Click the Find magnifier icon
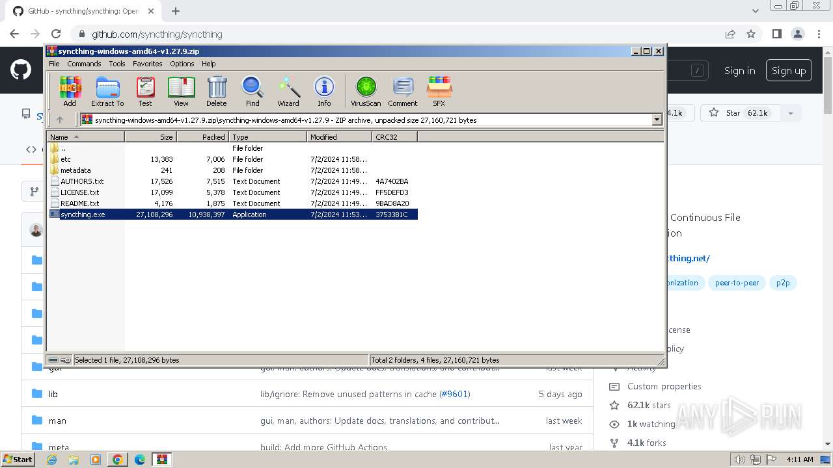This screenshot has width=833, height=468. 253,91
